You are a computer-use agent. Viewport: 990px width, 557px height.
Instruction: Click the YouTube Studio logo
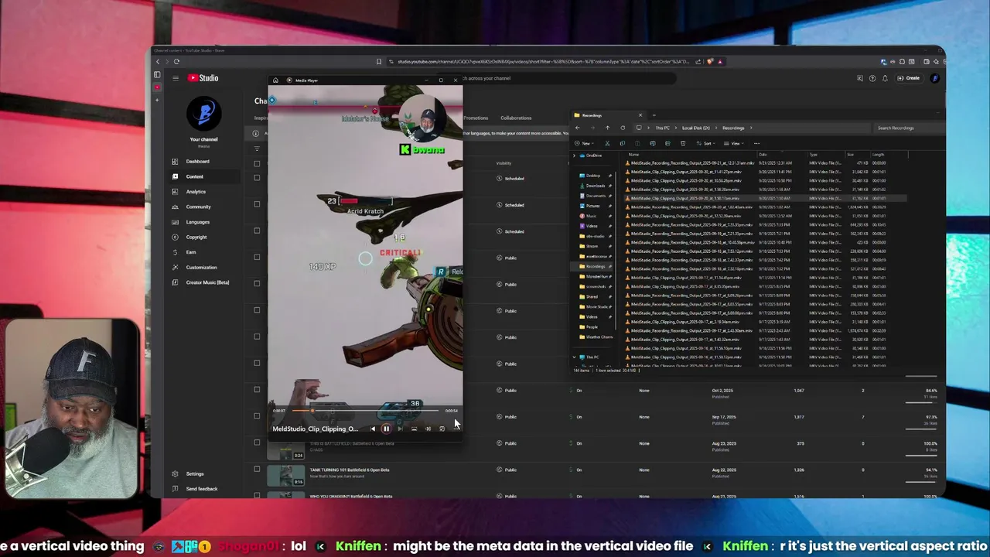pos(203,78)
